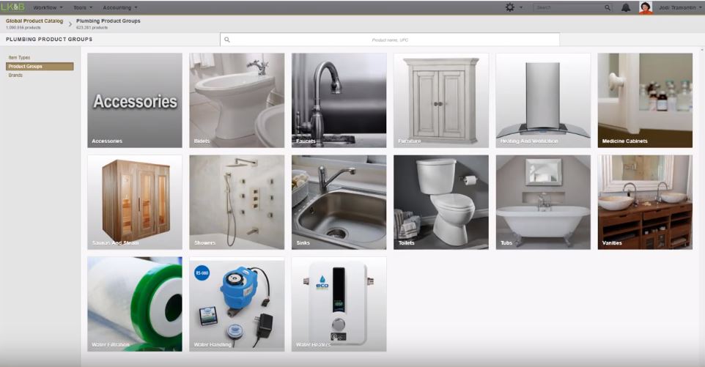Click the LK&B logo
The width and height of the screenshot is (705, 367).
click(12, 7)
